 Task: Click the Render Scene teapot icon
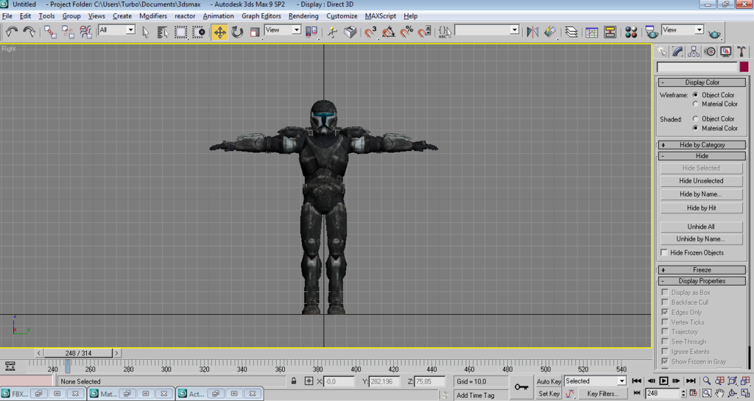click(x=652, y=32)
